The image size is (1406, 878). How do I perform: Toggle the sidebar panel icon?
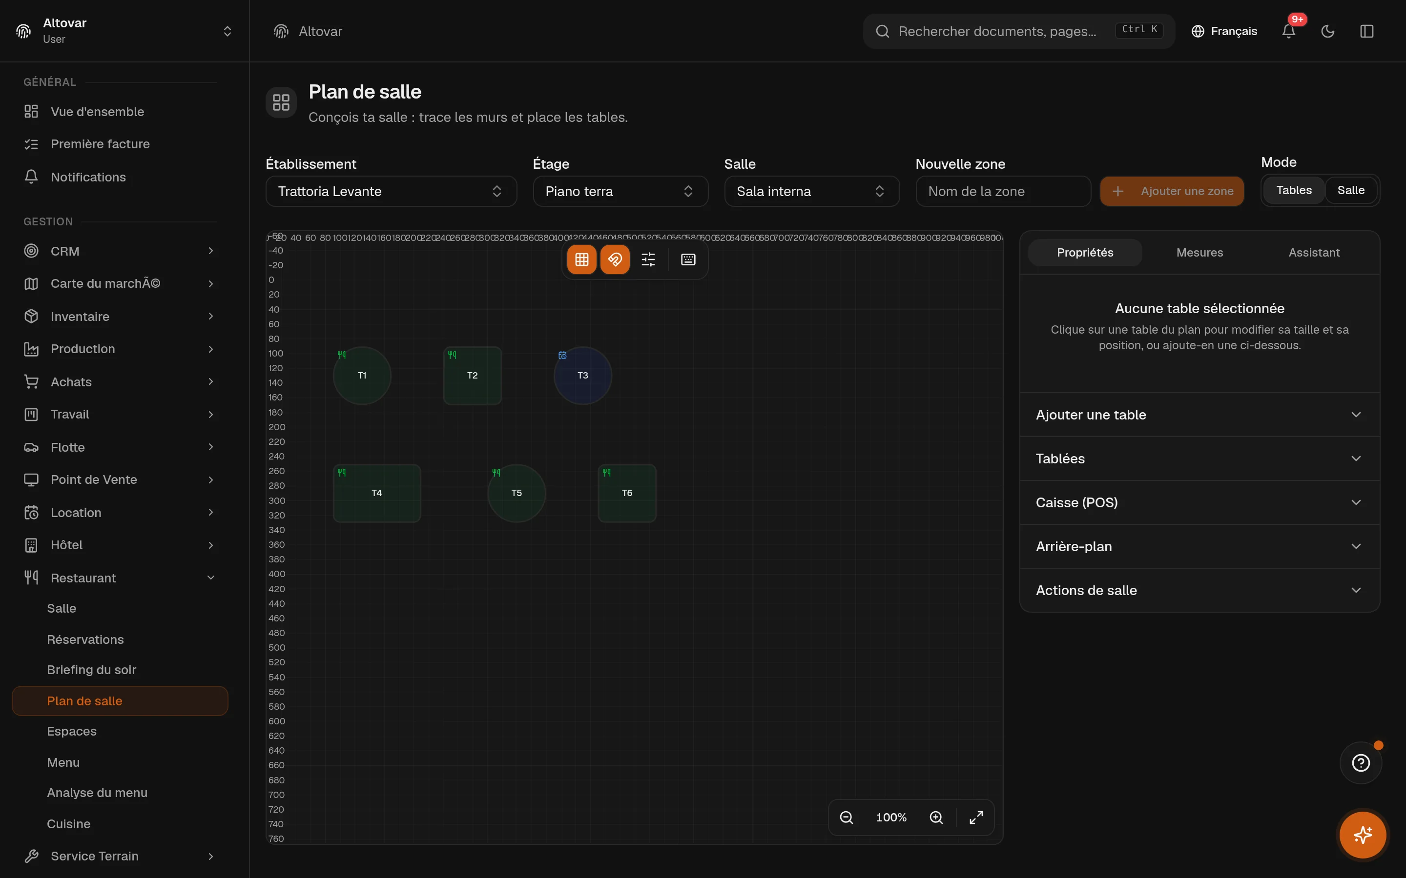tap(1366, 31)
